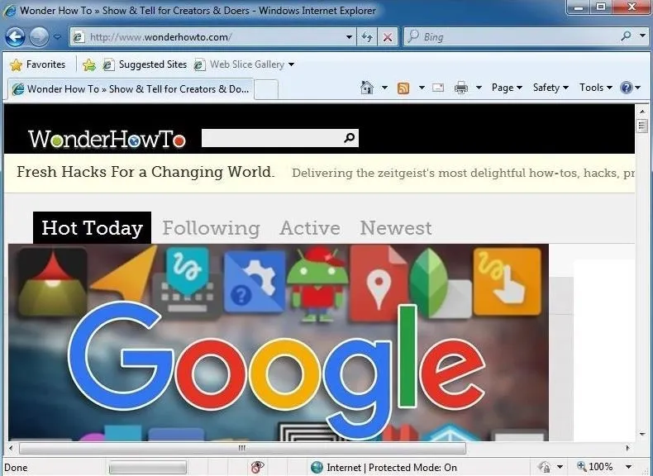This screenshot has width=653, height=476.
Task: Click the browser Back arrow button
Action: click(16, 37)
